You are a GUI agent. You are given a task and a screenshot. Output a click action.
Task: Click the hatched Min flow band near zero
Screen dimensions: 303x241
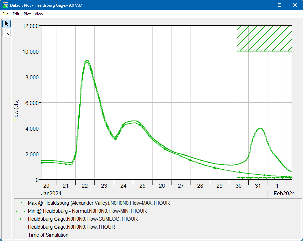[x=264, y=178]
